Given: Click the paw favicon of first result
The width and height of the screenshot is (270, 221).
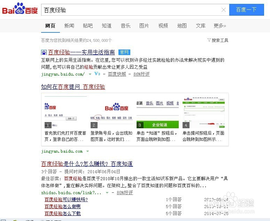Looking at the screenshot, I should tap(44, 52).
